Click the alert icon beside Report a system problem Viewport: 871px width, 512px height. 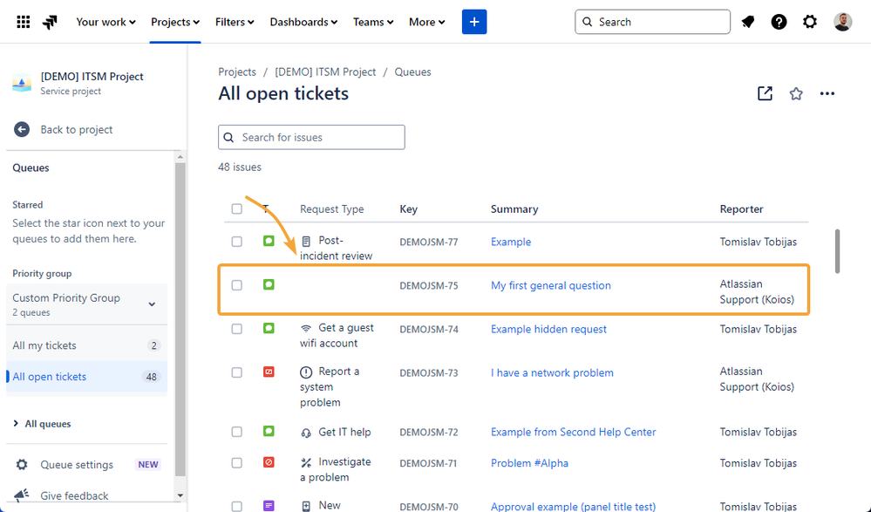pos(306,372)
